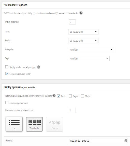Screen dimensions: 130x146
Task: Open help icon beside match threshold text
Action: pos(81,13)
